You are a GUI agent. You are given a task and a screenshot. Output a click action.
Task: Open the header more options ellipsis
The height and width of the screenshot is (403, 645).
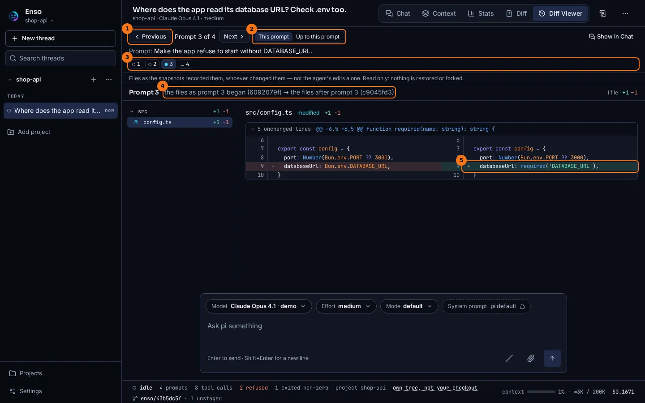625,13
